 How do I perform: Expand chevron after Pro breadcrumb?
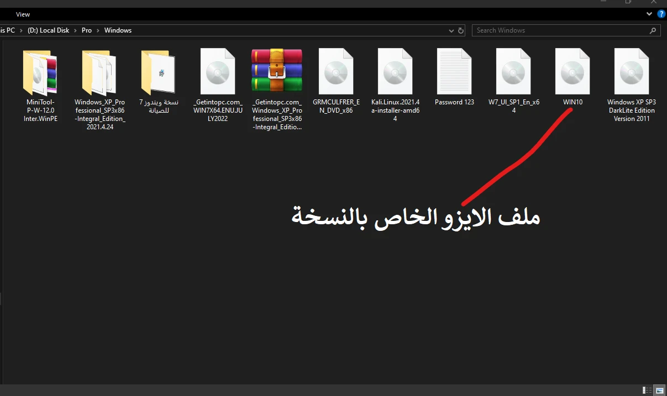click(x=98, y=30)
